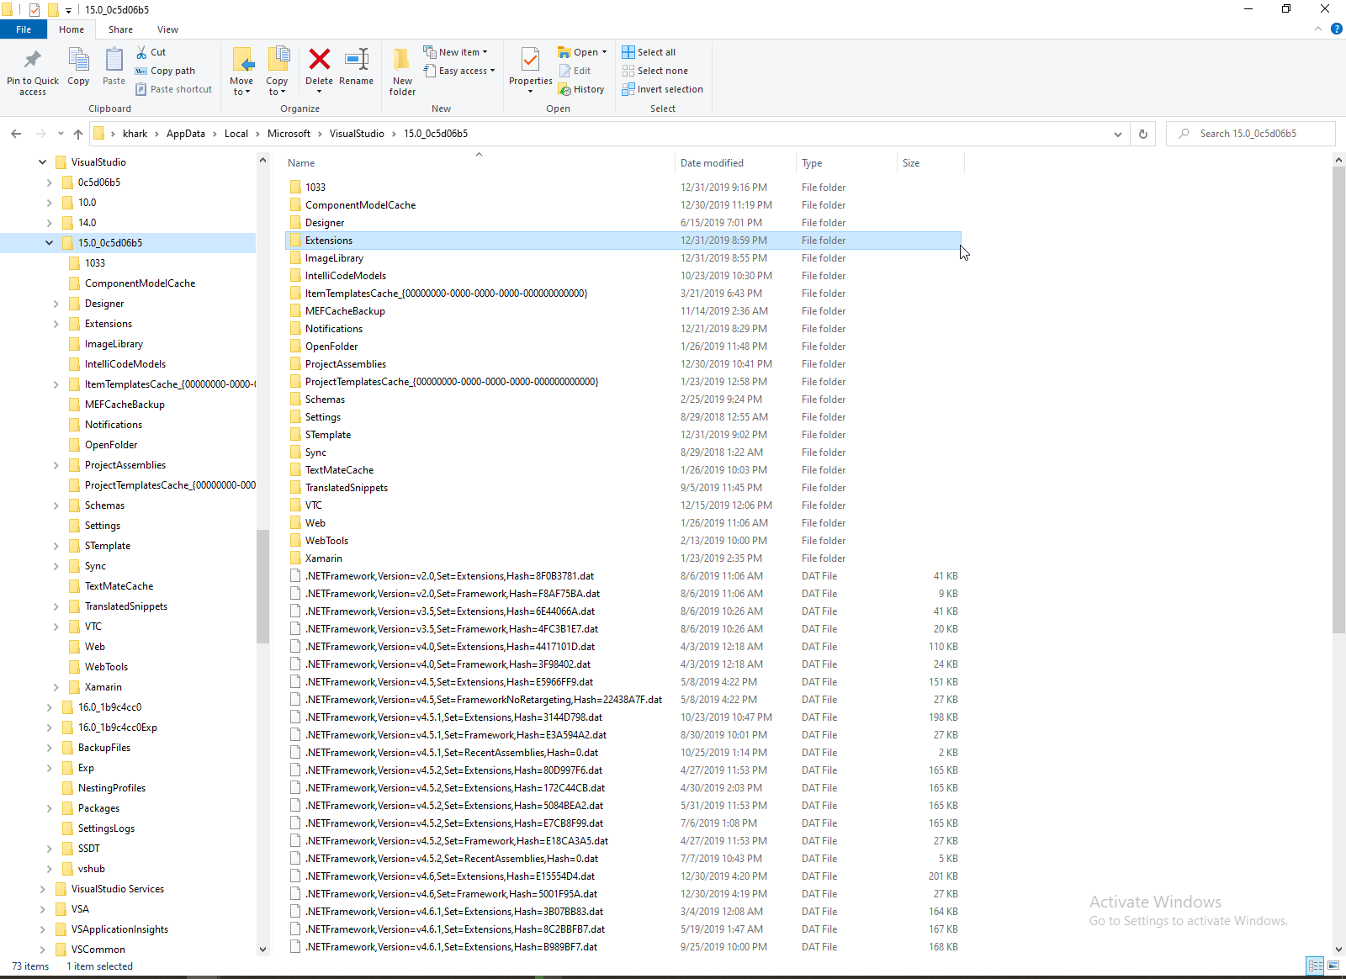Screen dimensions: 1346x979
Task: Expand the VSCommon tree node
Action: [43, 950]
